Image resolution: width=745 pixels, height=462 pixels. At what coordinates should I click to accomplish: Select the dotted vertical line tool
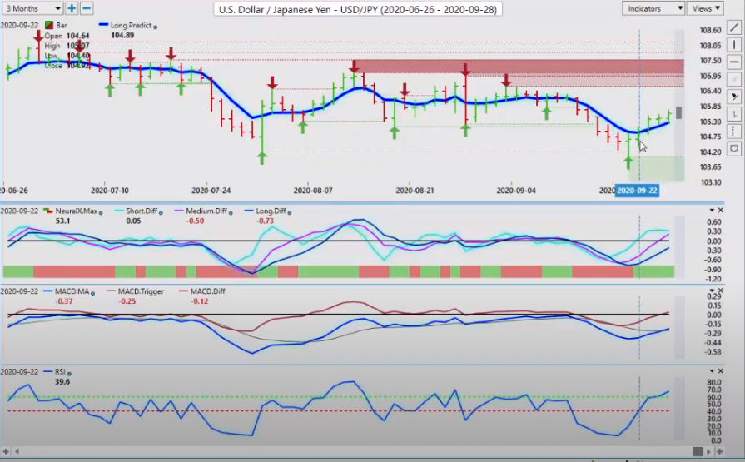coord(734,132)
